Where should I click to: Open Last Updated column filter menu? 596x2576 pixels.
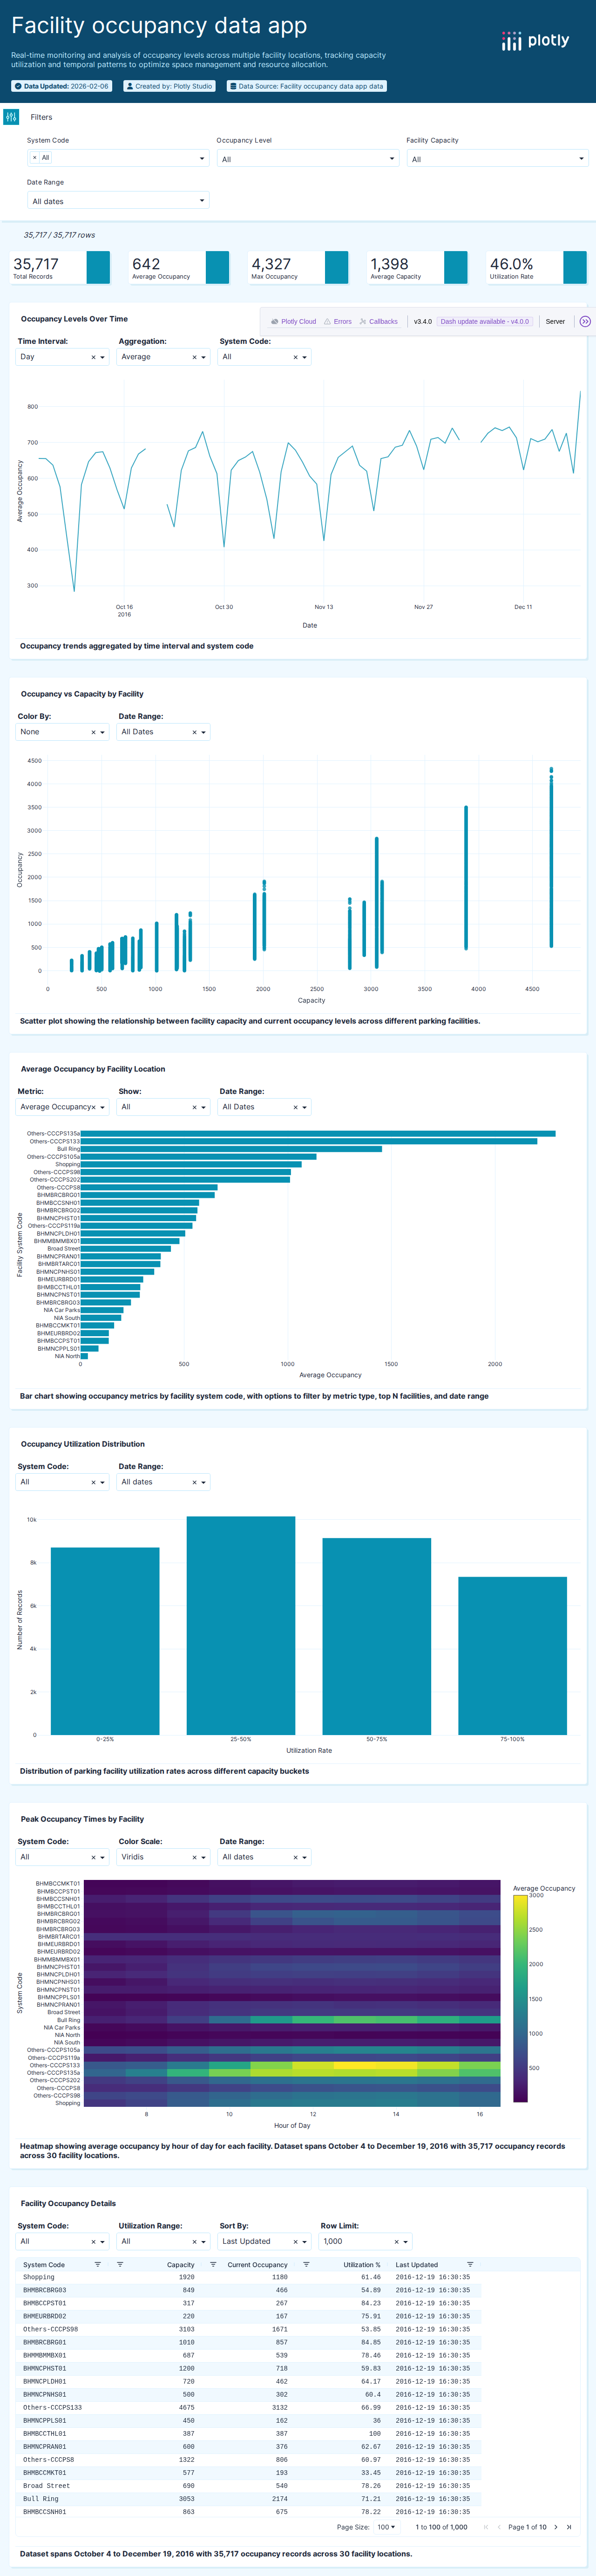point(470,2264)
